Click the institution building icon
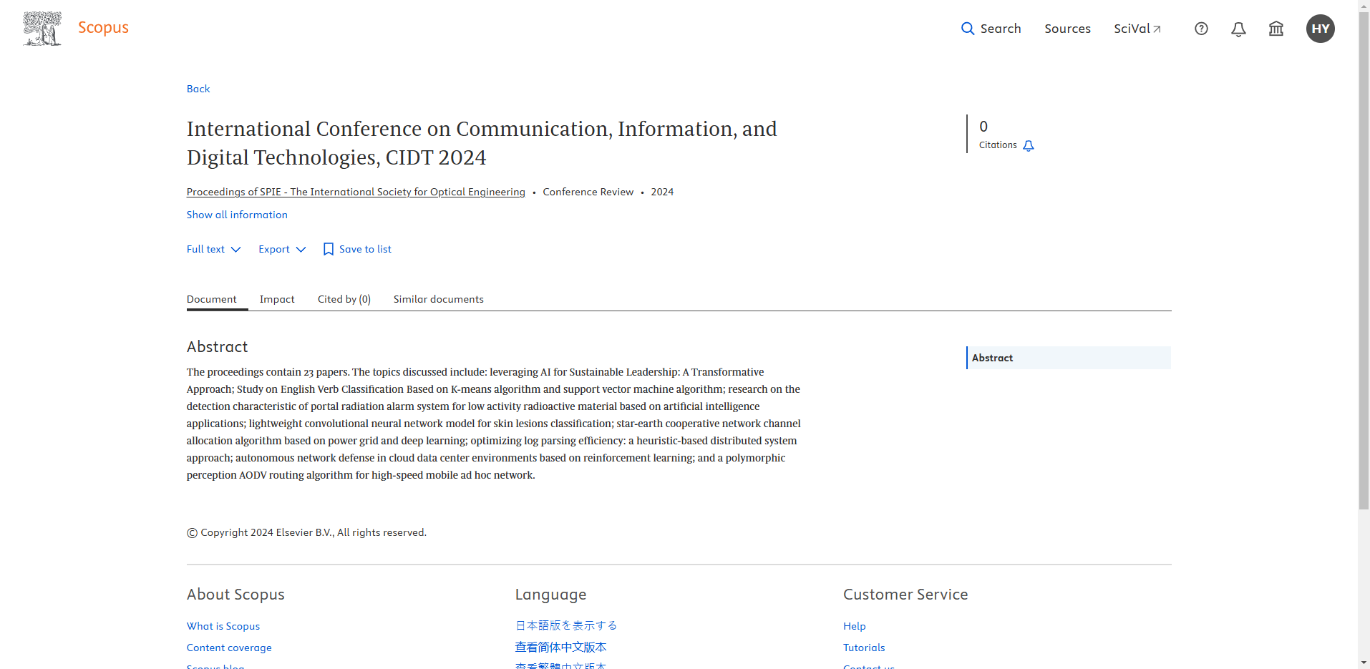Image resolution: width=1370 pixels, height=669 pixels. (1276, 29)
